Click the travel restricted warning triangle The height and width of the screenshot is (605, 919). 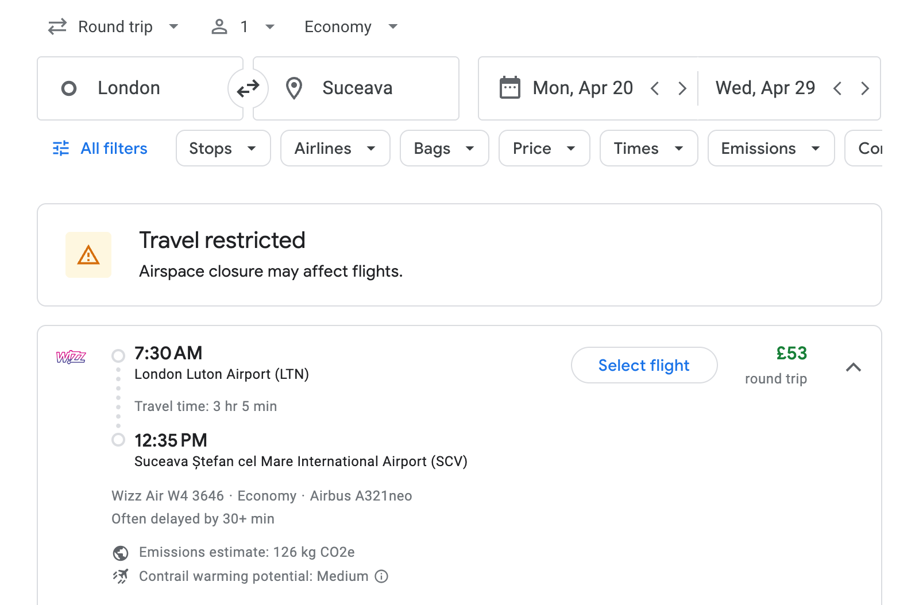[88, 254]
